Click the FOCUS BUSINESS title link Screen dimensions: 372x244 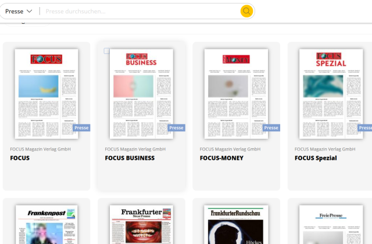[130, 158]
